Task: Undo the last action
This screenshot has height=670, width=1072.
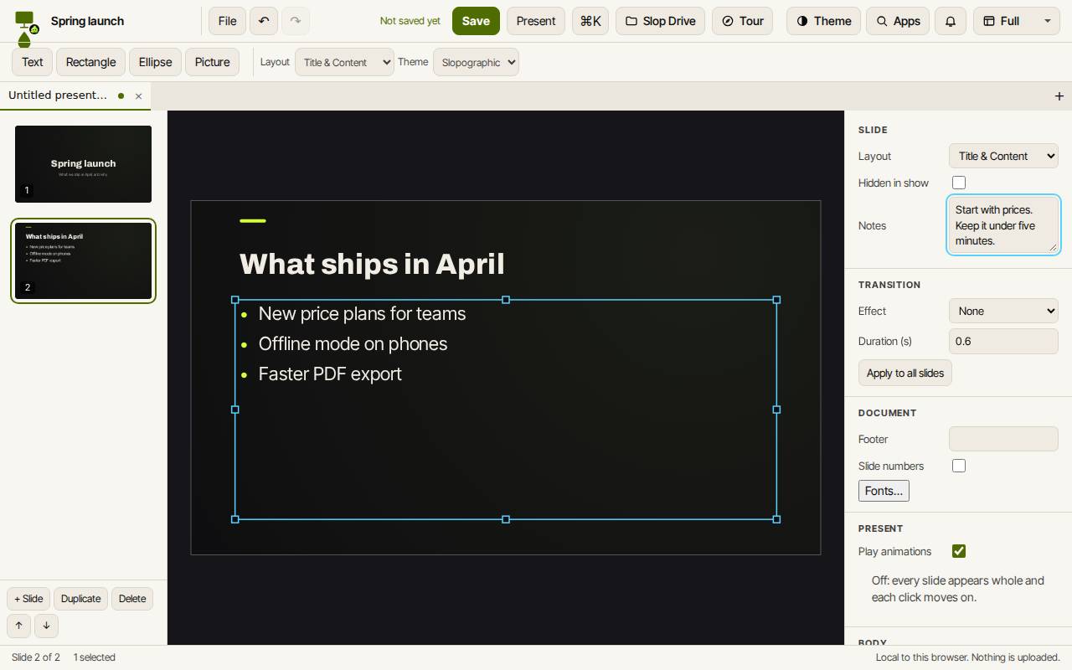Action: coord(264,21)
